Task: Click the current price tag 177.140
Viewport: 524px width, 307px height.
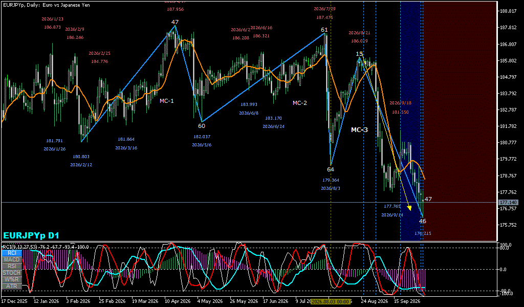Action: tap(508, 203)
